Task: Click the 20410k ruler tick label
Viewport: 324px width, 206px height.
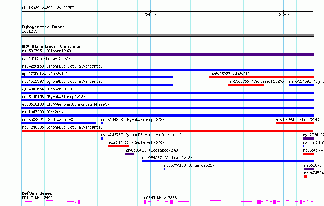Action: [x=150, y=15]
